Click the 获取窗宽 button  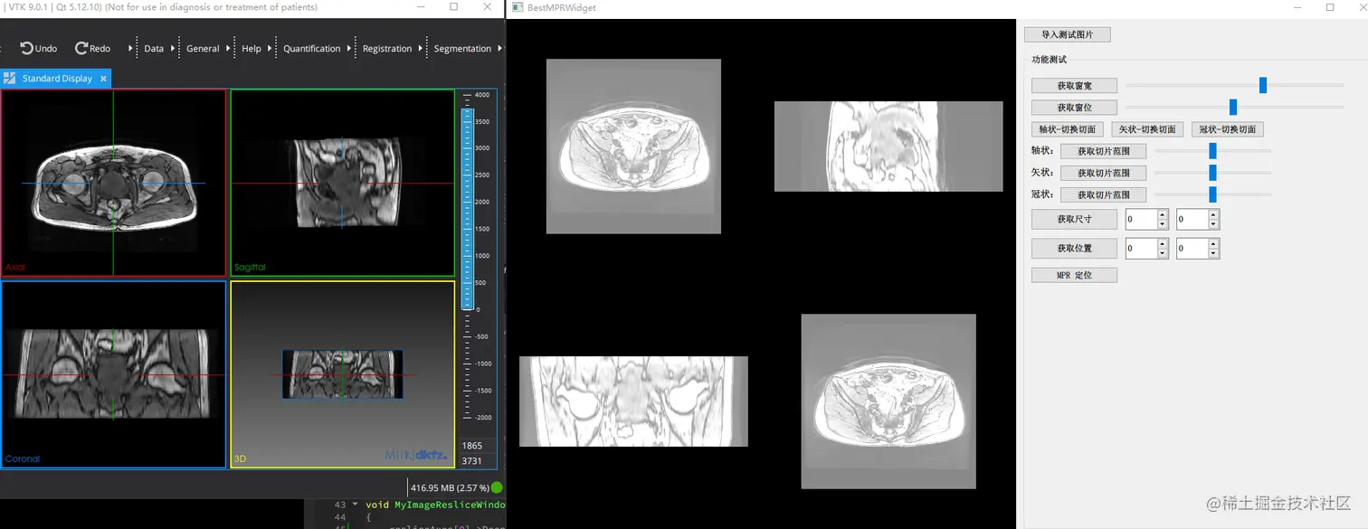point(1074,86)
